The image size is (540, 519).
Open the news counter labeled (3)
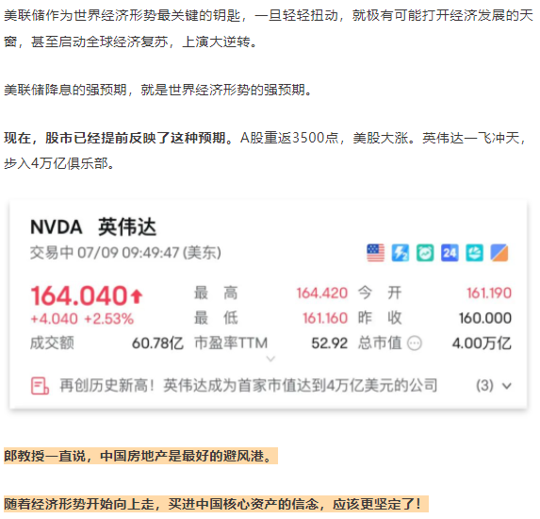pyautogui.click(x=485, y=385)
